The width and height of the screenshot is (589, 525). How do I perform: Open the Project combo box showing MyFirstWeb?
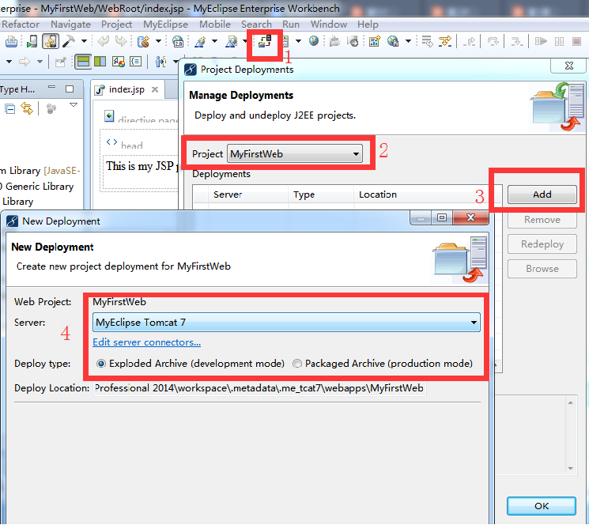click(x=295, y=153)
